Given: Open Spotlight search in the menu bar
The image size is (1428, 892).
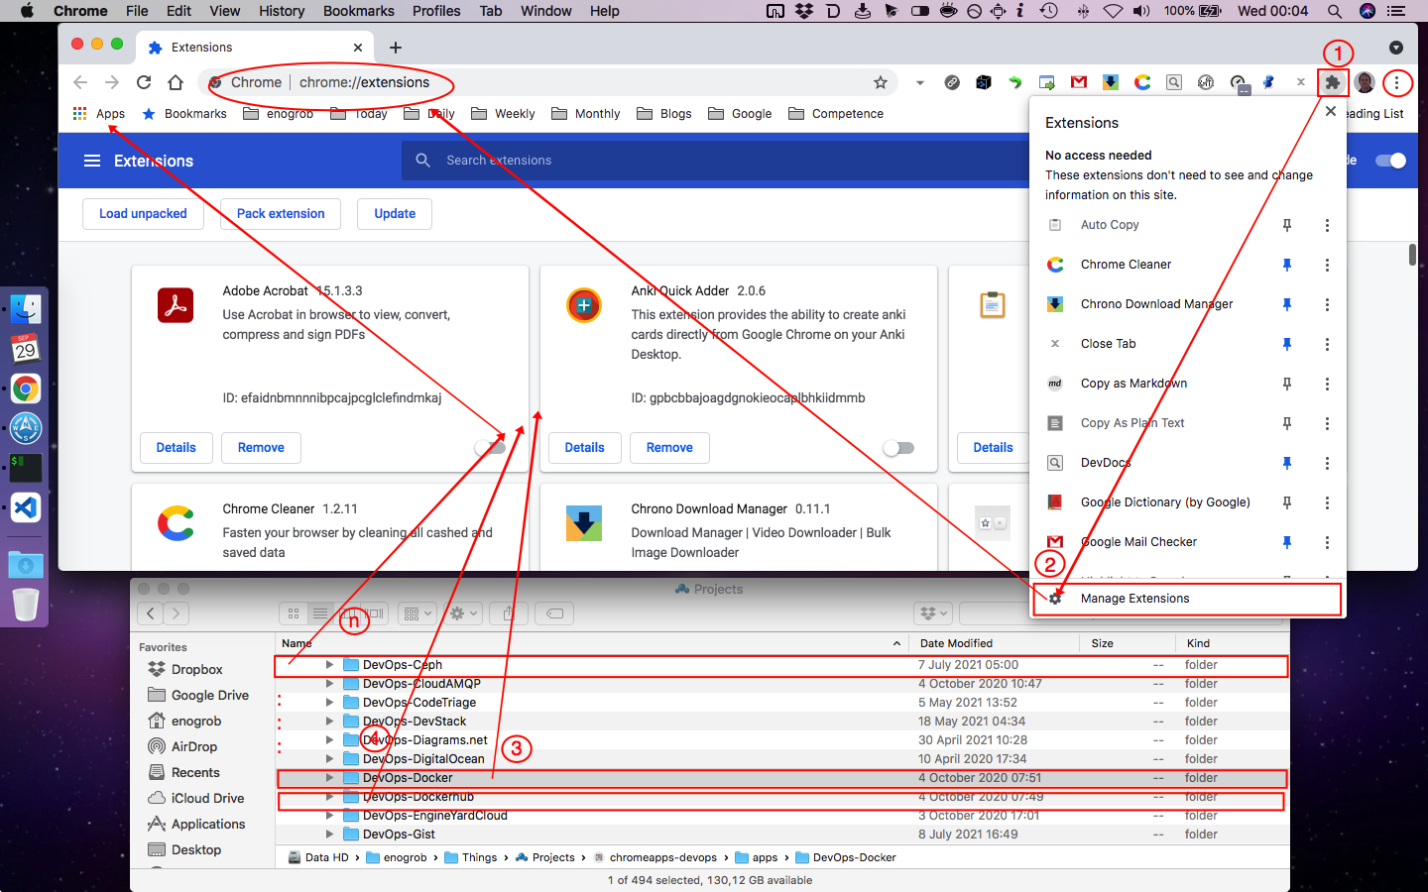Looking at the screenshot, I should pos(1335,11).
